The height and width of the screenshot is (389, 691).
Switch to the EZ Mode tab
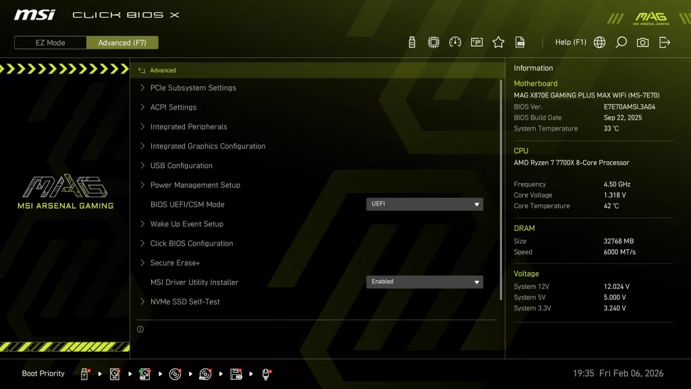[x=49, y=42]
